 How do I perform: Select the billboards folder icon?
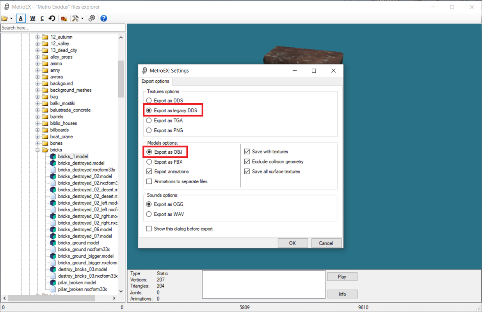(45, 130)
